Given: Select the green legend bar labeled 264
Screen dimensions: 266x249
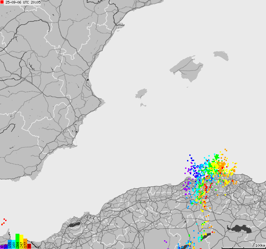Looking at the screenshot, I should 17,241.
